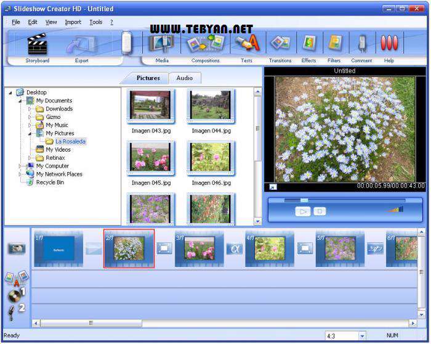Expand the My Computer node

click(20, 166)
